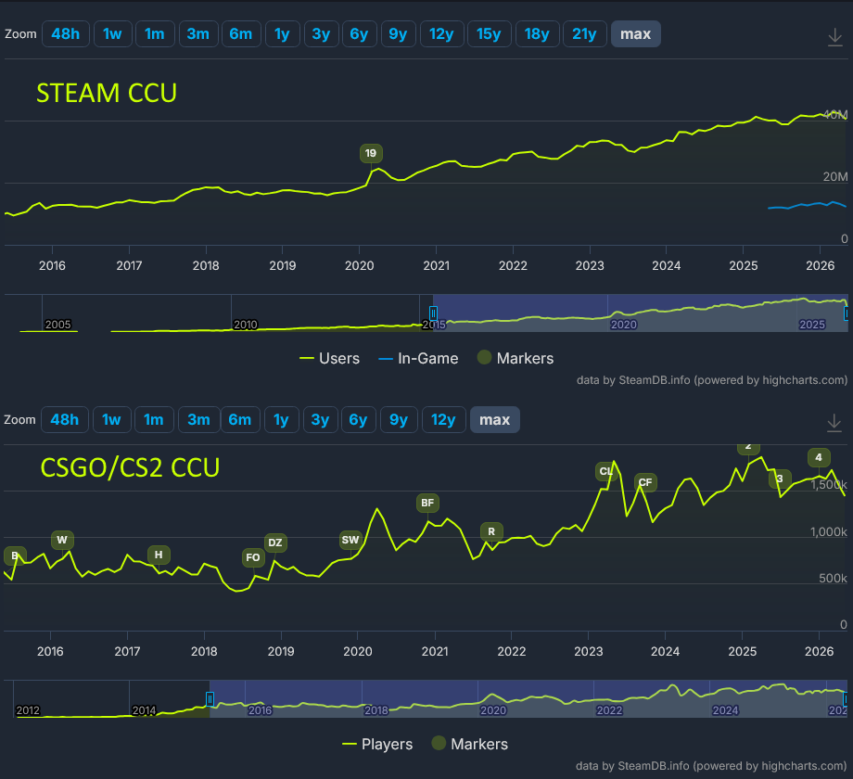
Task: Click the B marker on CSGO chart
Action: click(x=15, y=556)
